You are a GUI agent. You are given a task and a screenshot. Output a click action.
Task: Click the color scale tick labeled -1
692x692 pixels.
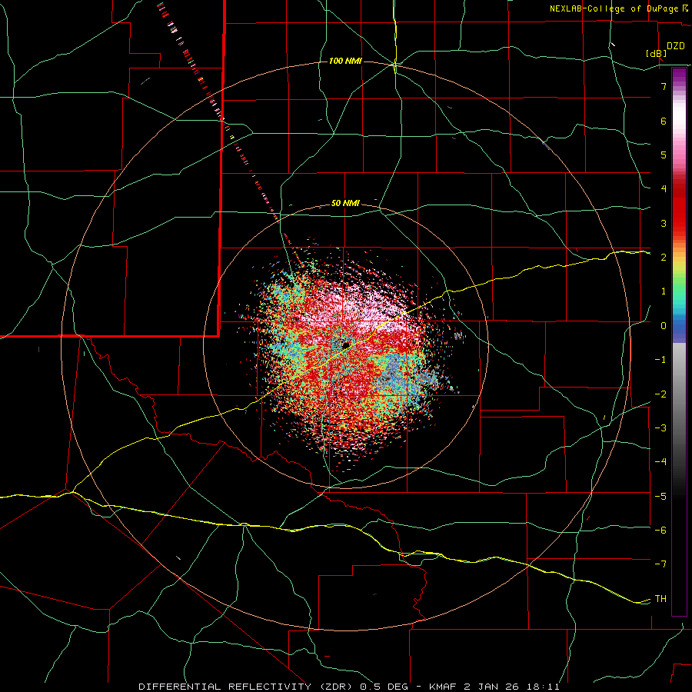point(660,360)
